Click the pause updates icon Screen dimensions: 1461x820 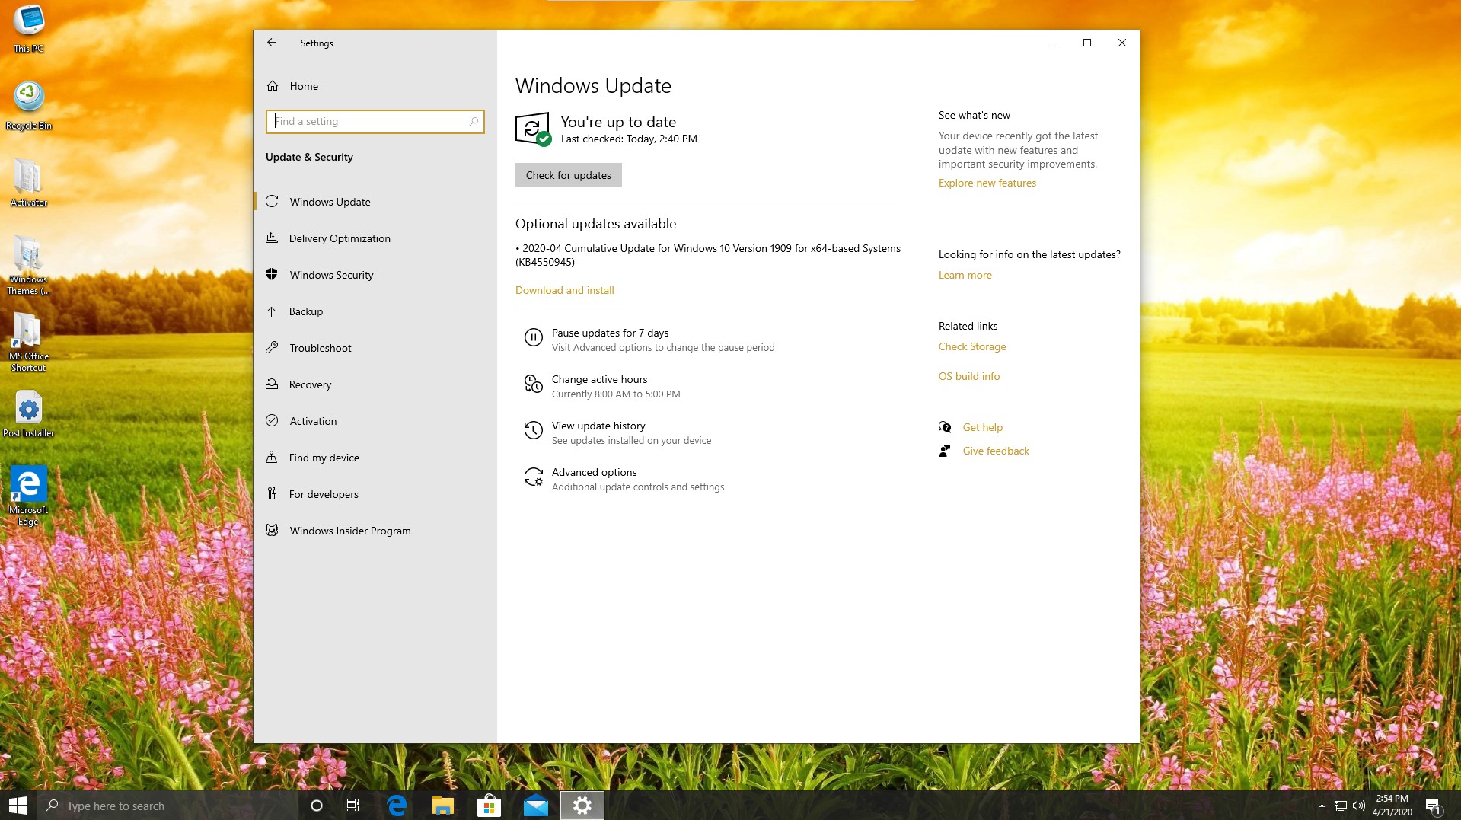tap(533, 337)
